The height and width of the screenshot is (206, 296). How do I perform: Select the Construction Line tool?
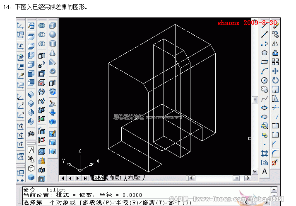coord(265,34)
